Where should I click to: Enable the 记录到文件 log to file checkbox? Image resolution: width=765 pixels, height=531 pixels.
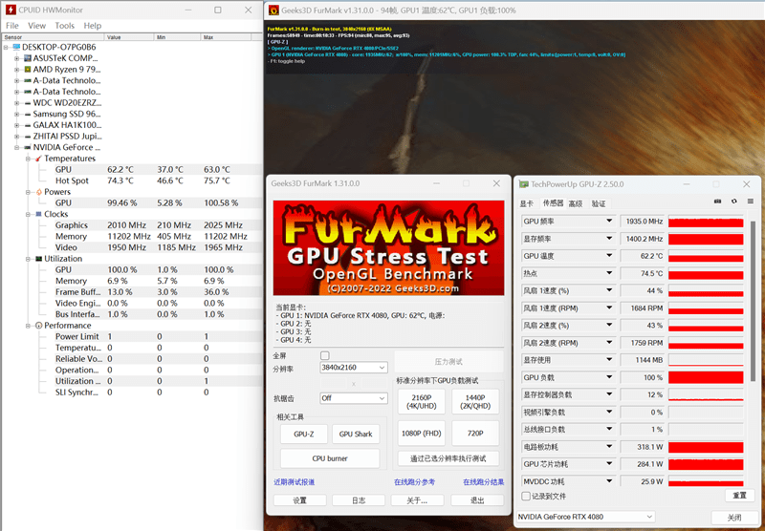tap(526, 496)
